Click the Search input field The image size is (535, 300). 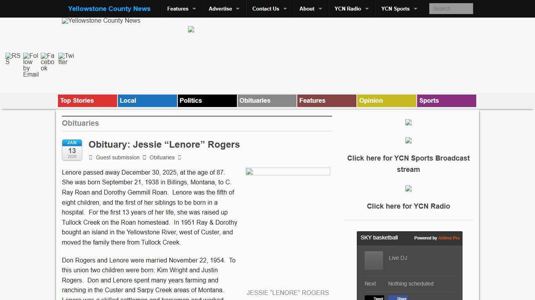coord(451,9)
